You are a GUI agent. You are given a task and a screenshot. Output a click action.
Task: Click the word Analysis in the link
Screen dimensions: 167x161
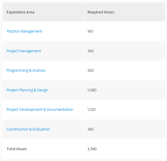pos(39,70)
